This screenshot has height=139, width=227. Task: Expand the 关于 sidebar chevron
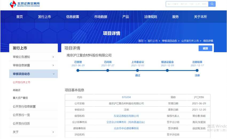tap(53, 132)
